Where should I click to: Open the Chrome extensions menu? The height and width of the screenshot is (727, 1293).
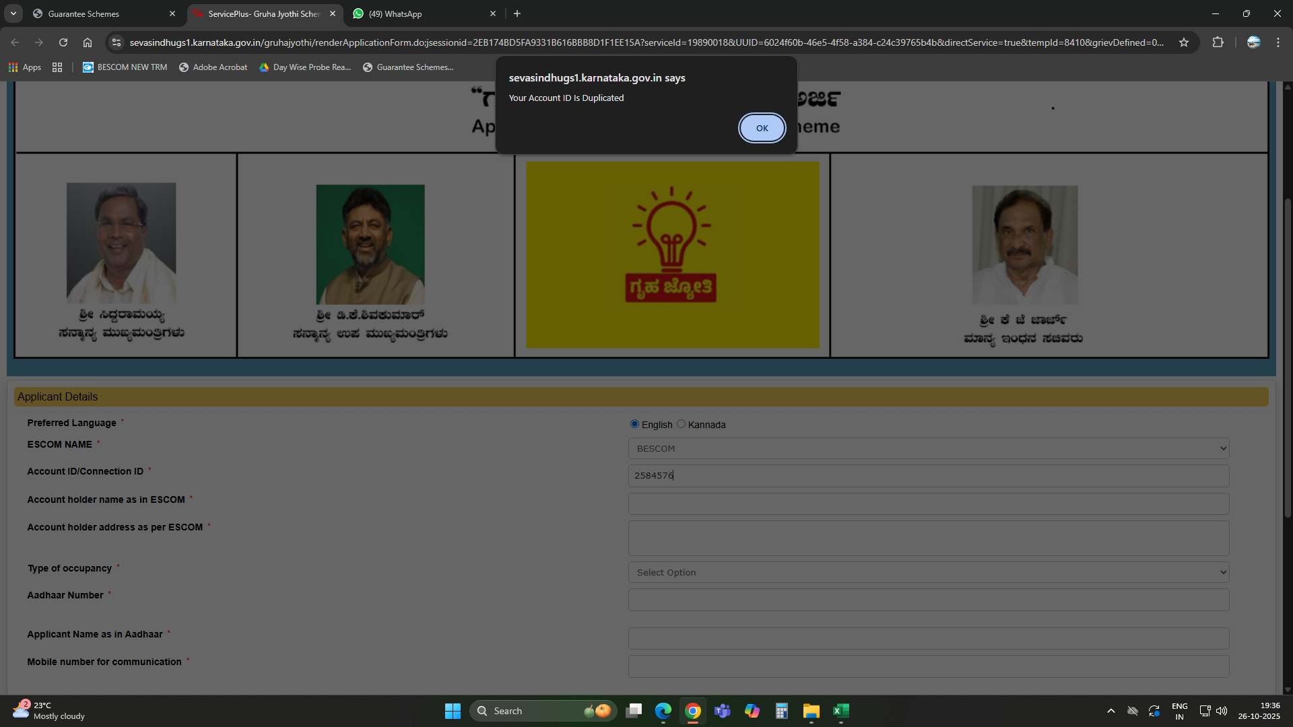(1218, 42)
